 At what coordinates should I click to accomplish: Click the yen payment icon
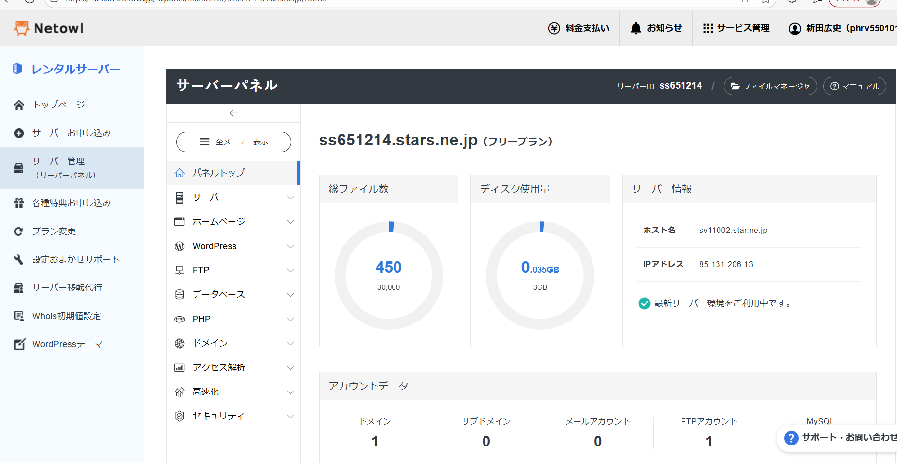pos(554,28)
